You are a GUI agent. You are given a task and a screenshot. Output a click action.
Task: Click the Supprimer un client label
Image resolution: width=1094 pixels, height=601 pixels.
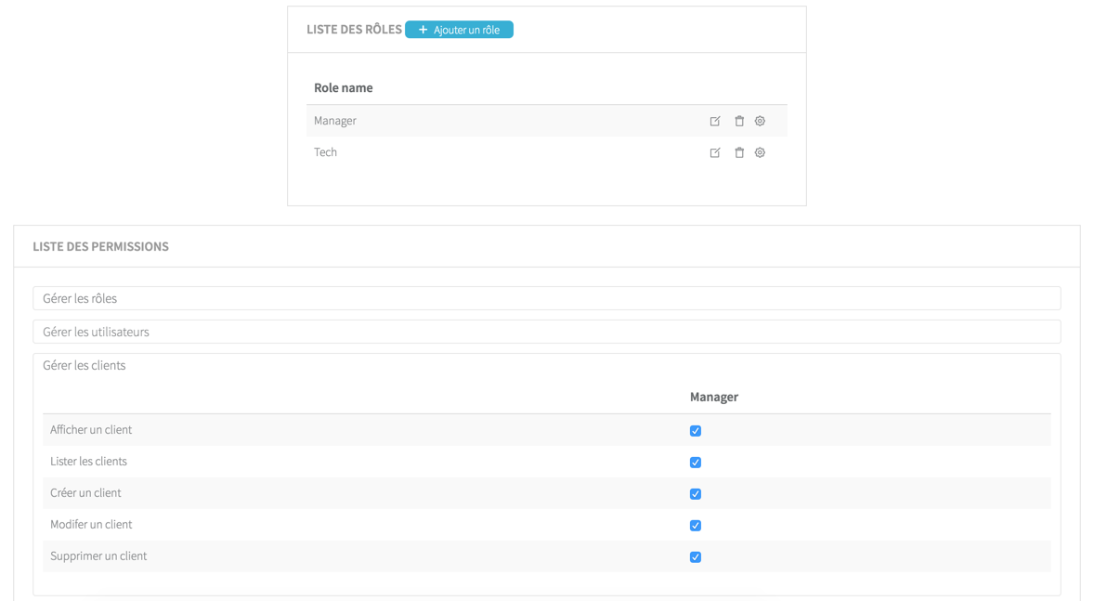pos(98,555)
